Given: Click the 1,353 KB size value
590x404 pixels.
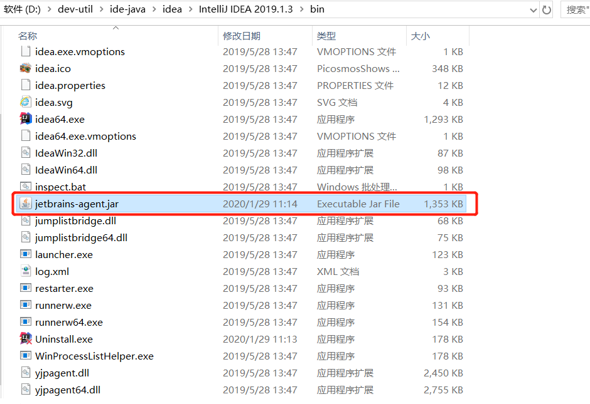Looking at the screenshot, I should point(443,204).
